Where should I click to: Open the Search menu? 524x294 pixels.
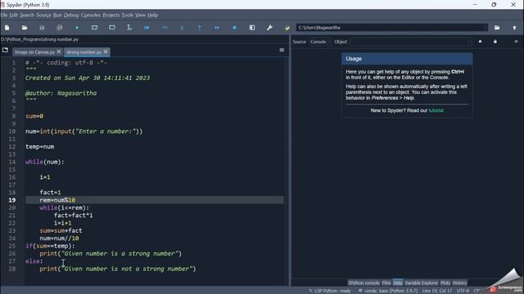point(27,15)
